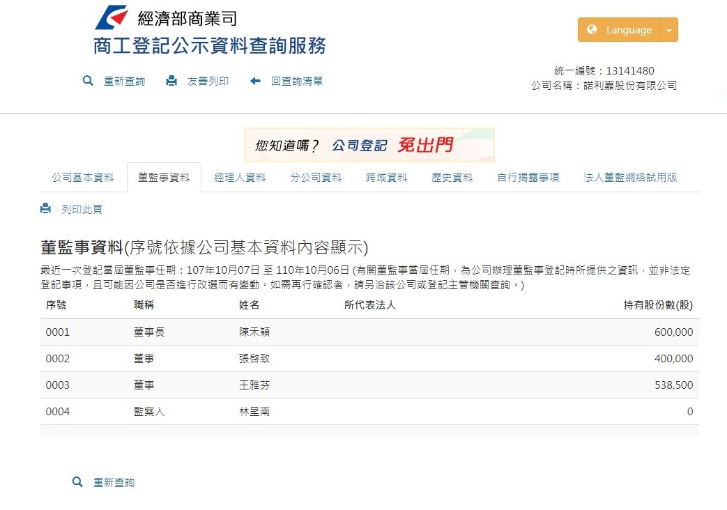Select the 0003 serial number cell
Screen dimensions: 727x510
(x=57, y=385)
